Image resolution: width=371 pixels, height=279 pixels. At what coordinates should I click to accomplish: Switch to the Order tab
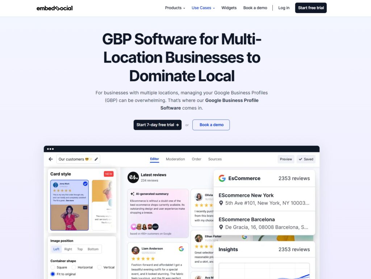click(196, 159)
